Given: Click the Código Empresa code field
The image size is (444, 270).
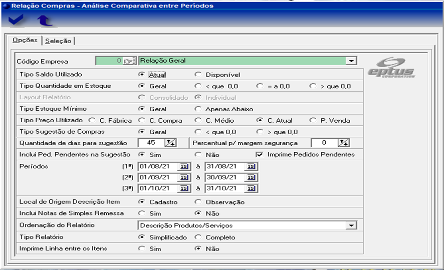Looking at the screenshot, I should 108,61.
